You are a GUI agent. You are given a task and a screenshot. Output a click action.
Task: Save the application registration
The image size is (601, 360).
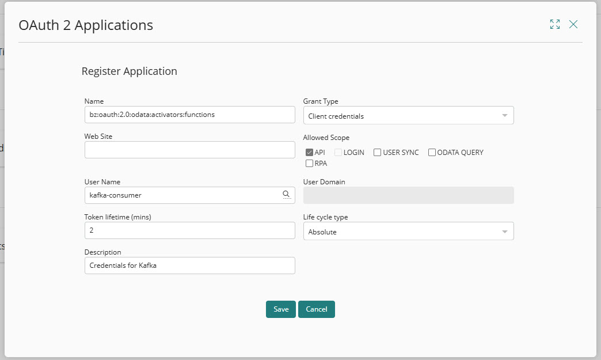[280, 309]
